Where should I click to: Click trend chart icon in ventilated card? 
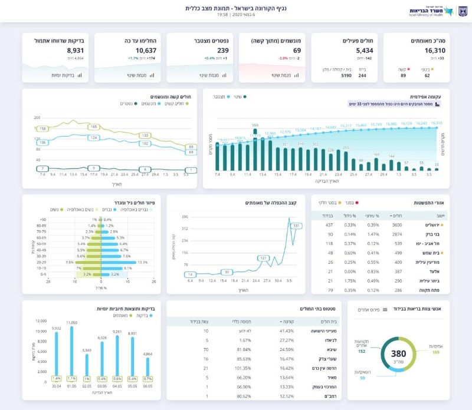297,75
